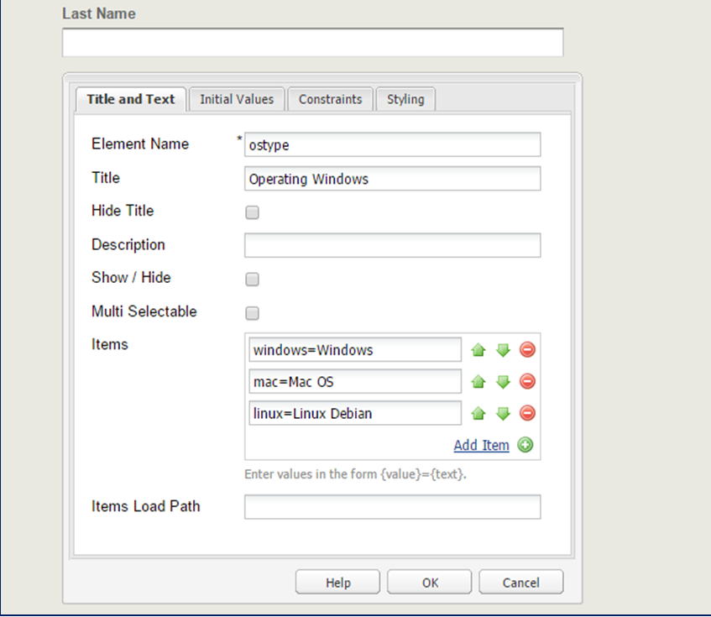Remove the windows=Windows item
711x617 pixels.
[x=527, y=350]
